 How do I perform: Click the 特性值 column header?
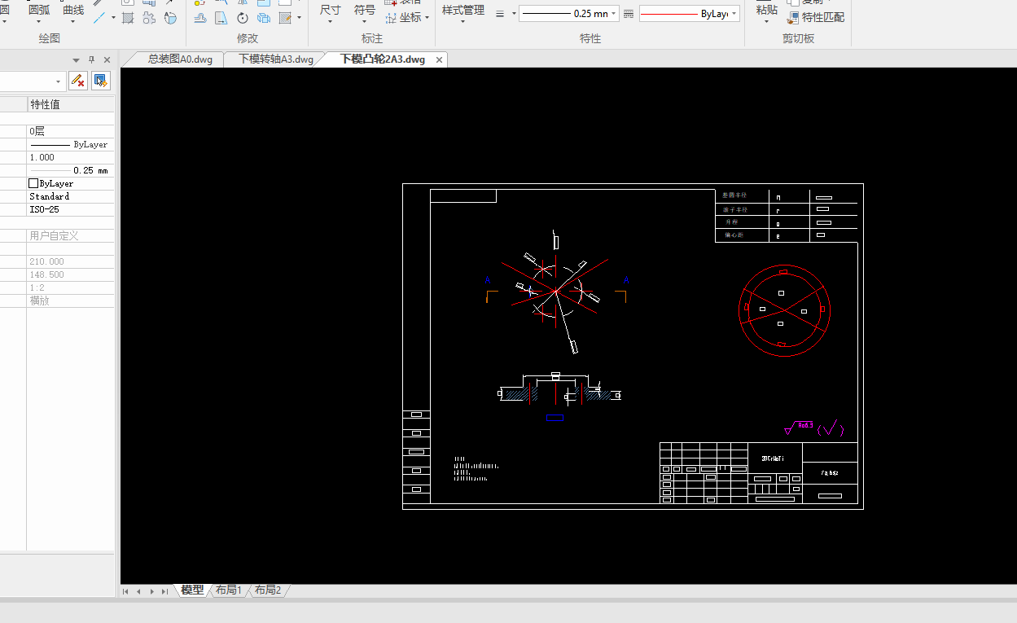pos(71,104)
